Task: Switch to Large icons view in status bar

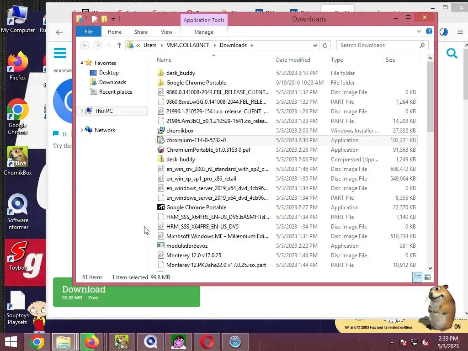Action: [427, 277]
